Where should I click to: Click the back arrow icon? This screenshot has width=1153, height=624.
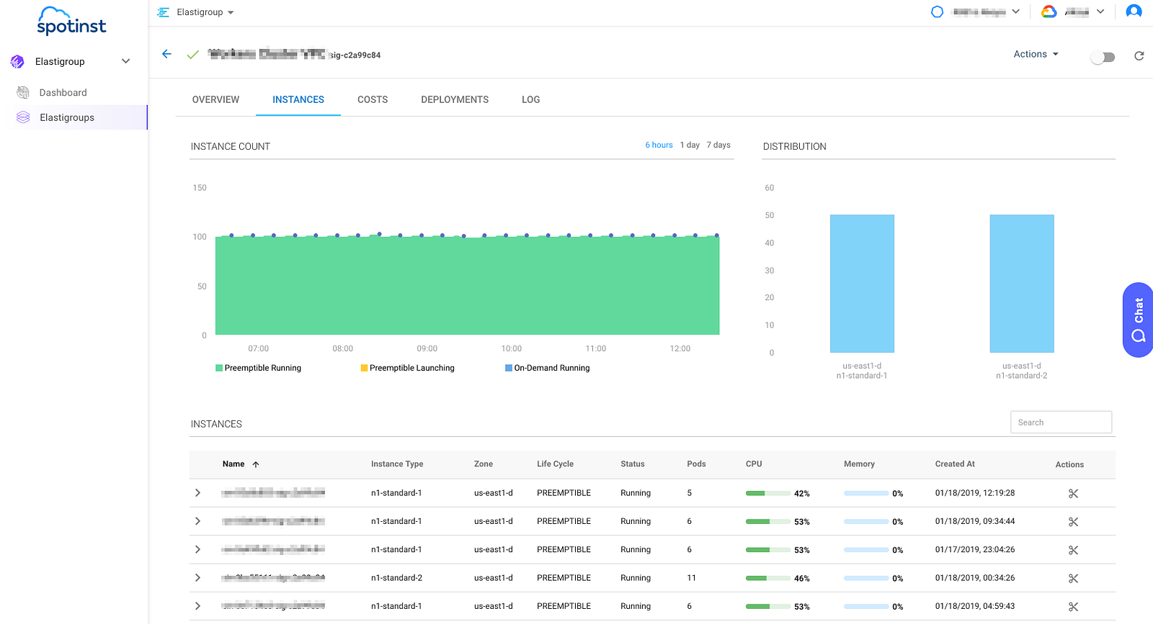point(166,54)
